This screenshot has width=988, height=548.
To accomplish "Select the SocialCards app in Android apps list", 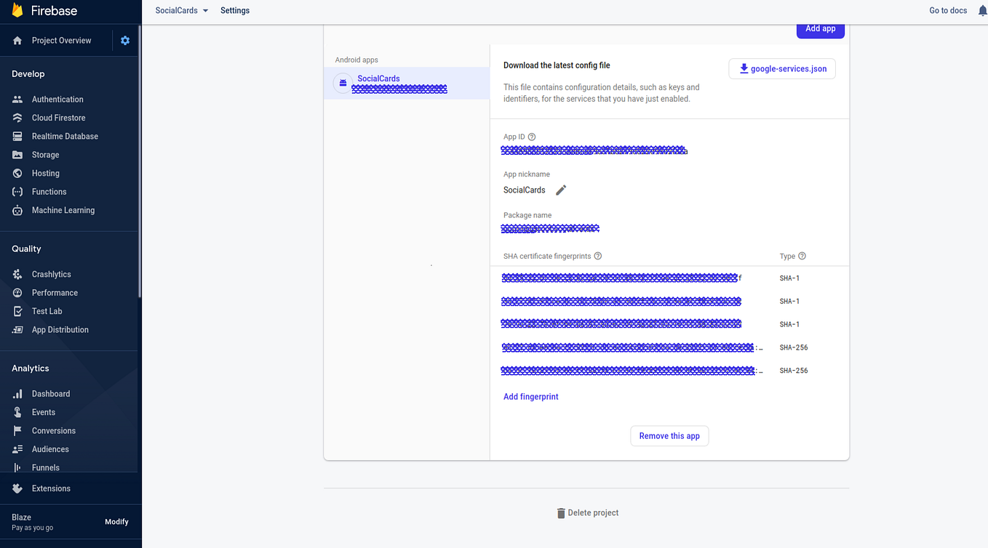I will click(399, 83).
